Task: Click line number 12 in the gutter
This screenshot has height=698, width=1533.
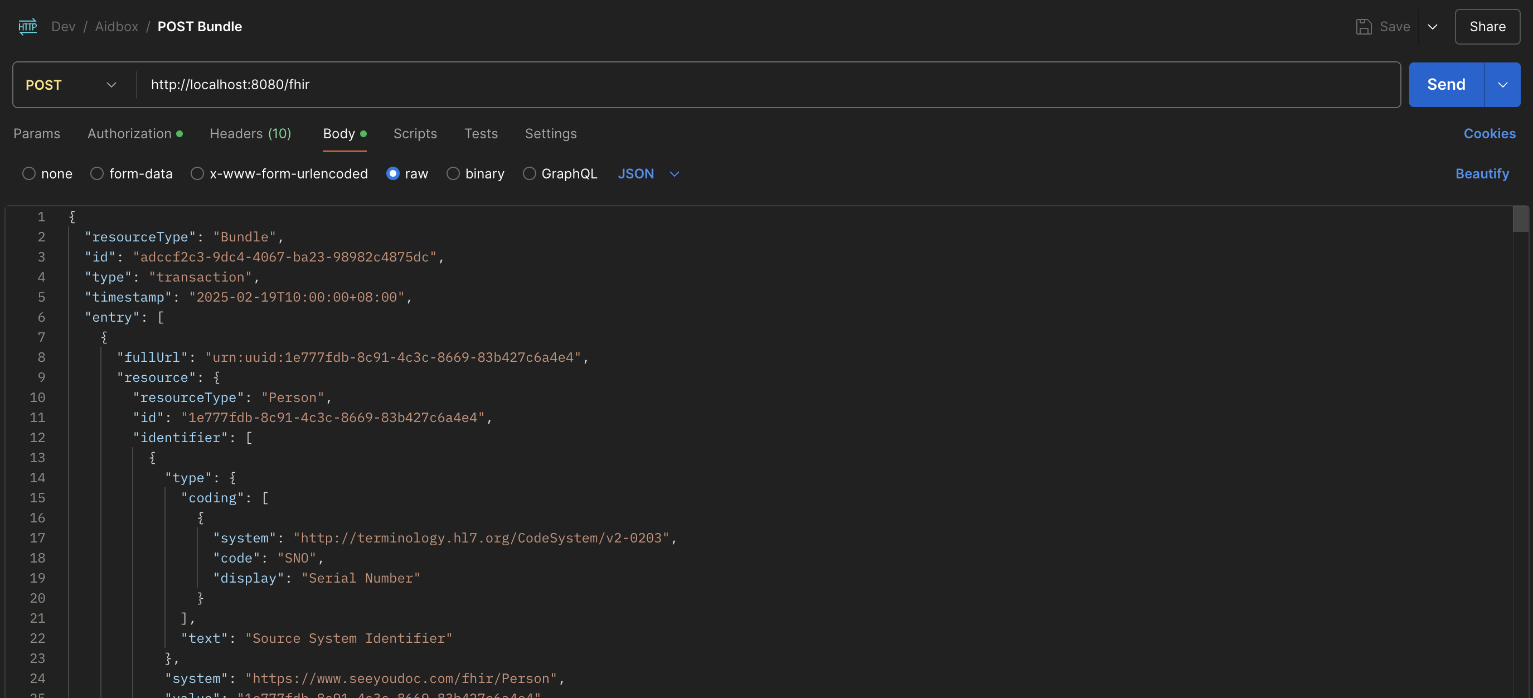Action: (x=37, y=438)
